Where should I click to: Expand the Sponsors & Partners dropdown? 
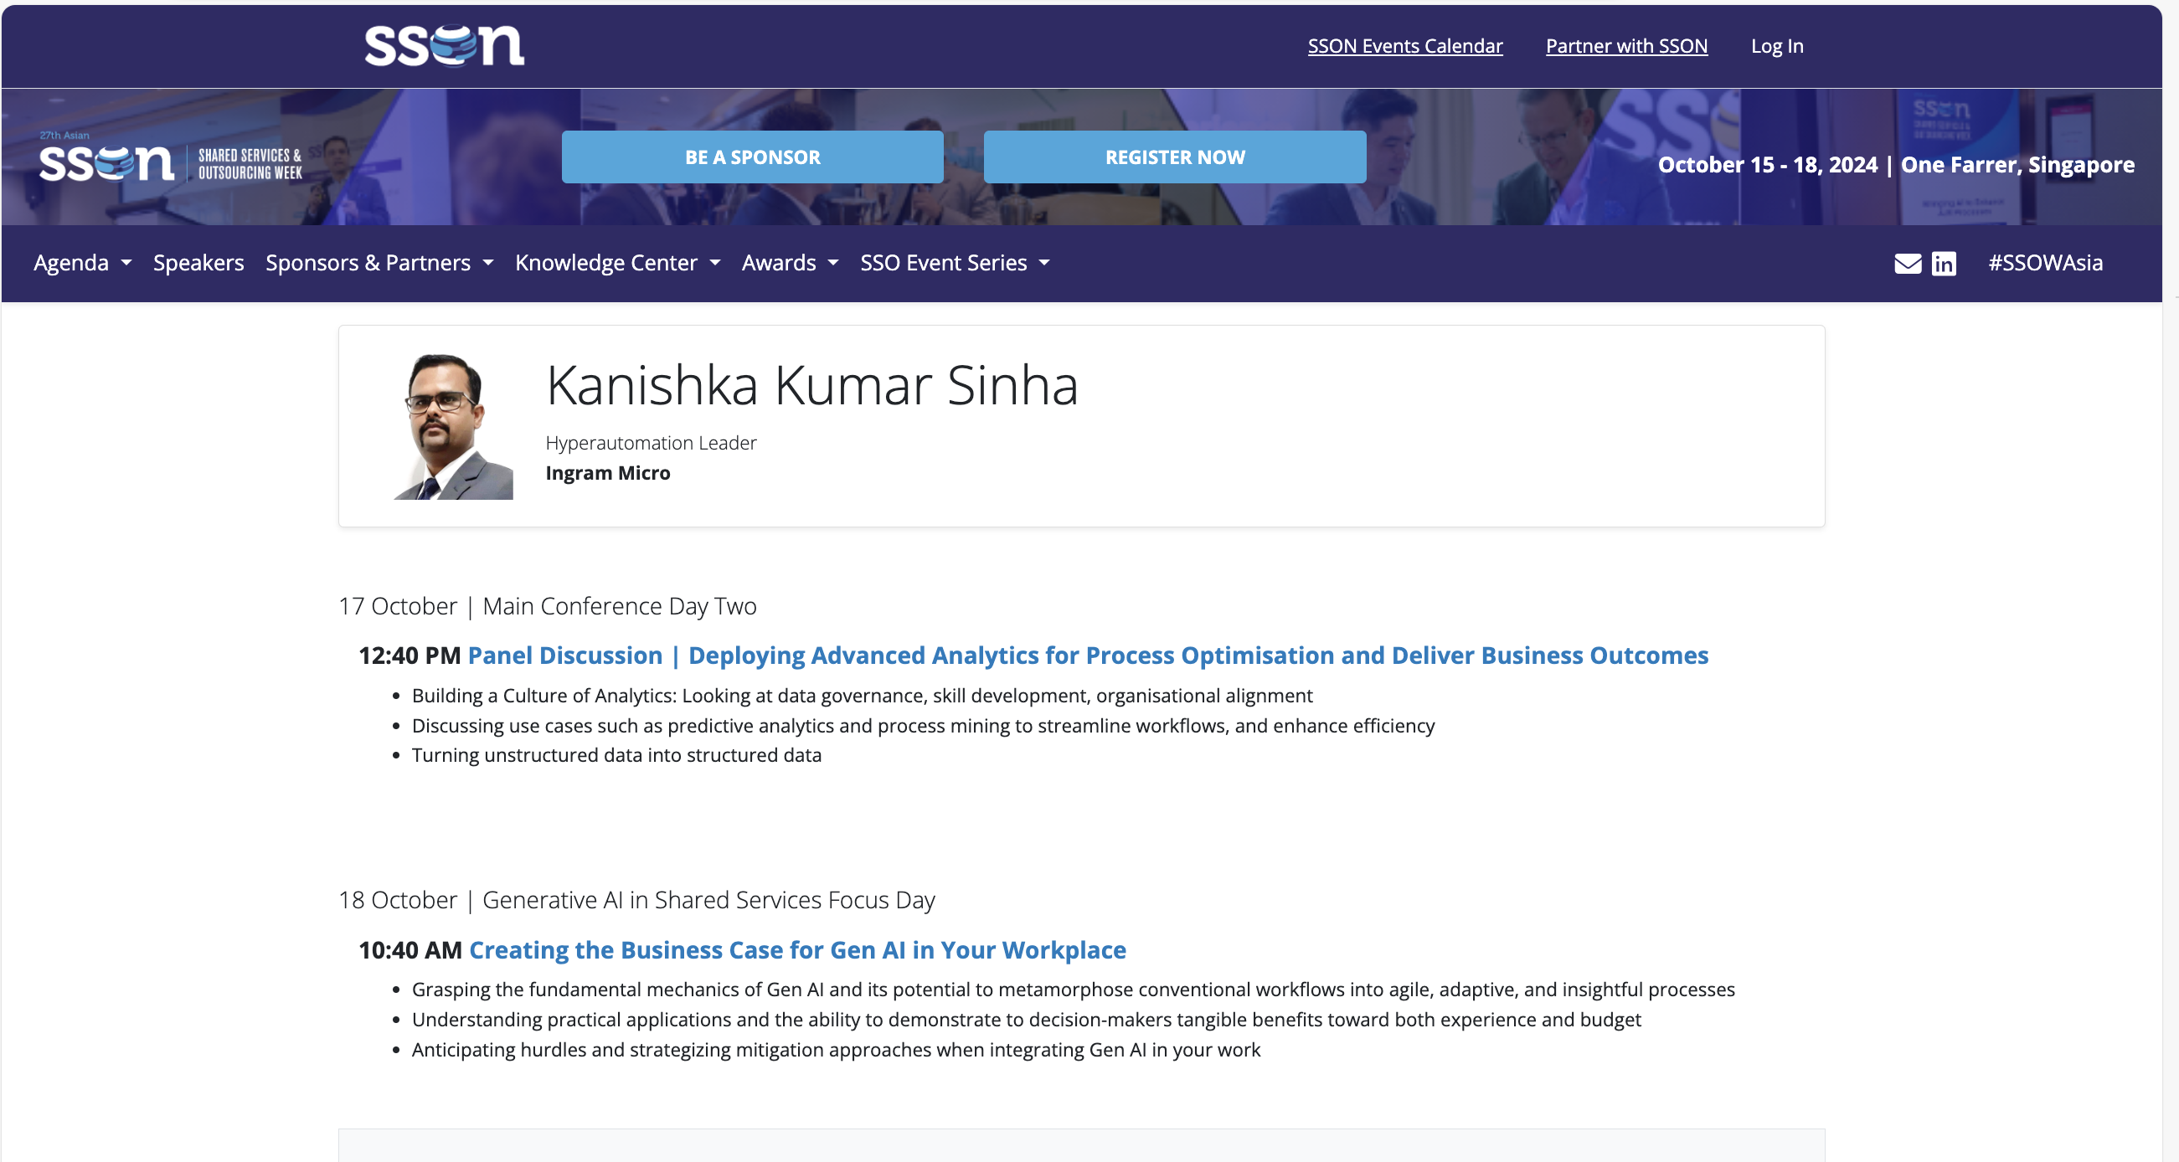tap(379, 263)
